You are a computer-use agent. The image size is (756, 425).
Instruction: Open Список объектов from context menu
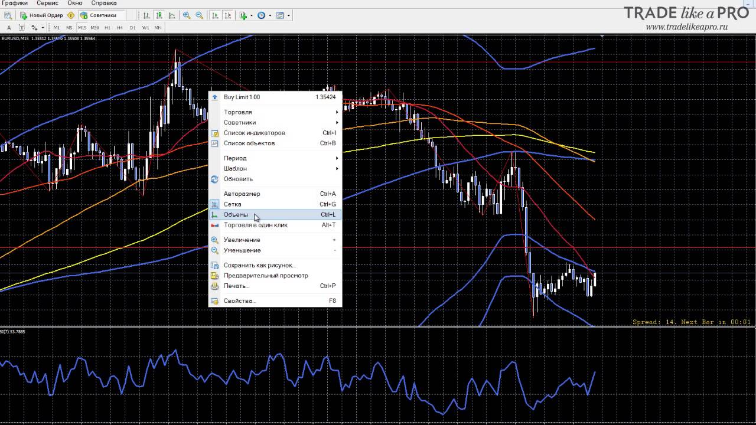point(275,143)
